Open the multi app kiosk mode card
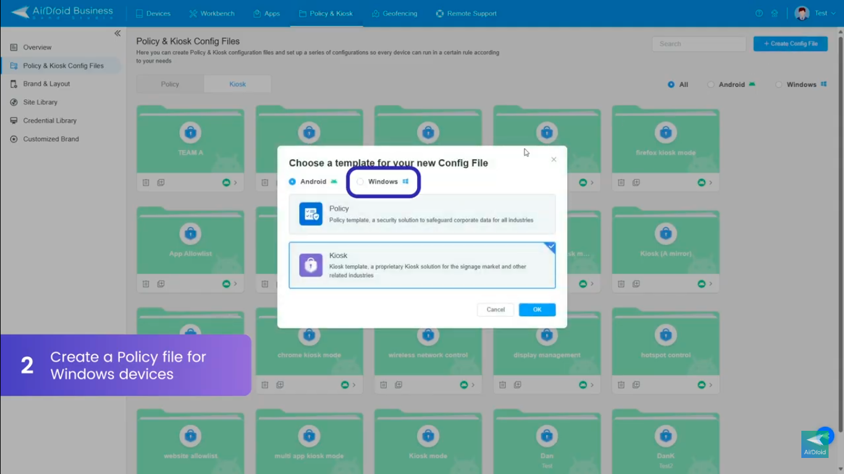 pyautogui.click(x=309, y=441)
